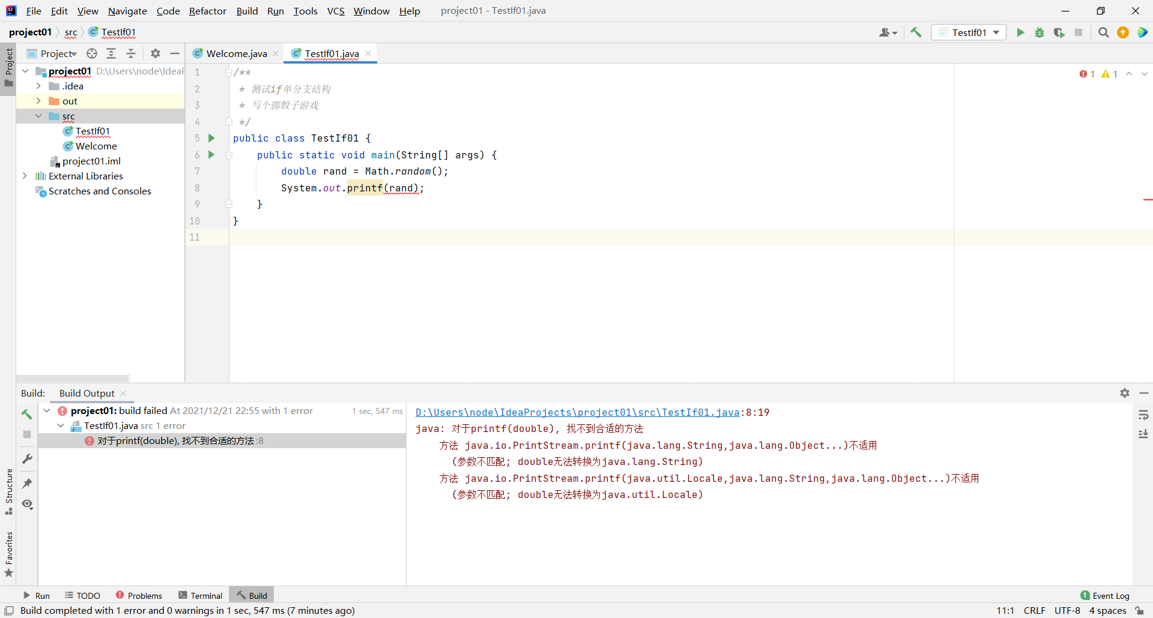Click the Build project hammer icon
Image resolution: width=1153 pixels, height=618 pixels.
[916, 32]
